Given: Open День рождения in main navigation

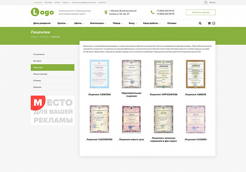Looking at the screenshot, I should [42, 23].
